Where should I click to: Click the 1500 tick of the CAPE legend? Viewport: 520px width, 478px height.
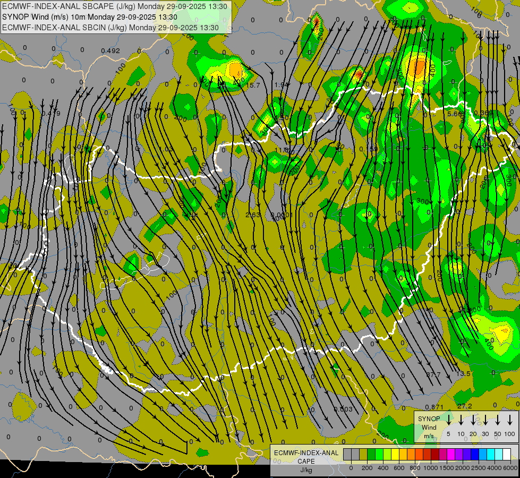(x=447, y=468)
